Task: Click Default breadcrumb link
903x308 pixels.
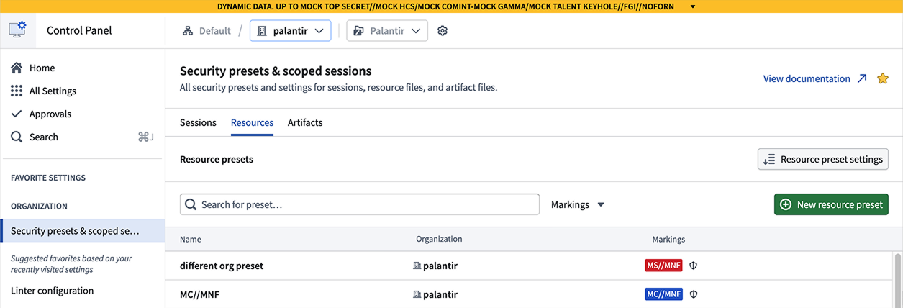Action: [215, 31]
